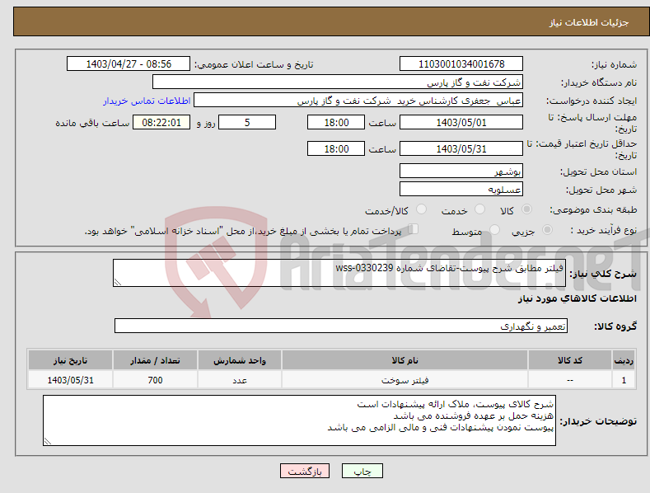The width and height of the screenshot is (650, 493).
Task: Click the فیلتر سوخت item name cell
Action: [x=404, y=380]
